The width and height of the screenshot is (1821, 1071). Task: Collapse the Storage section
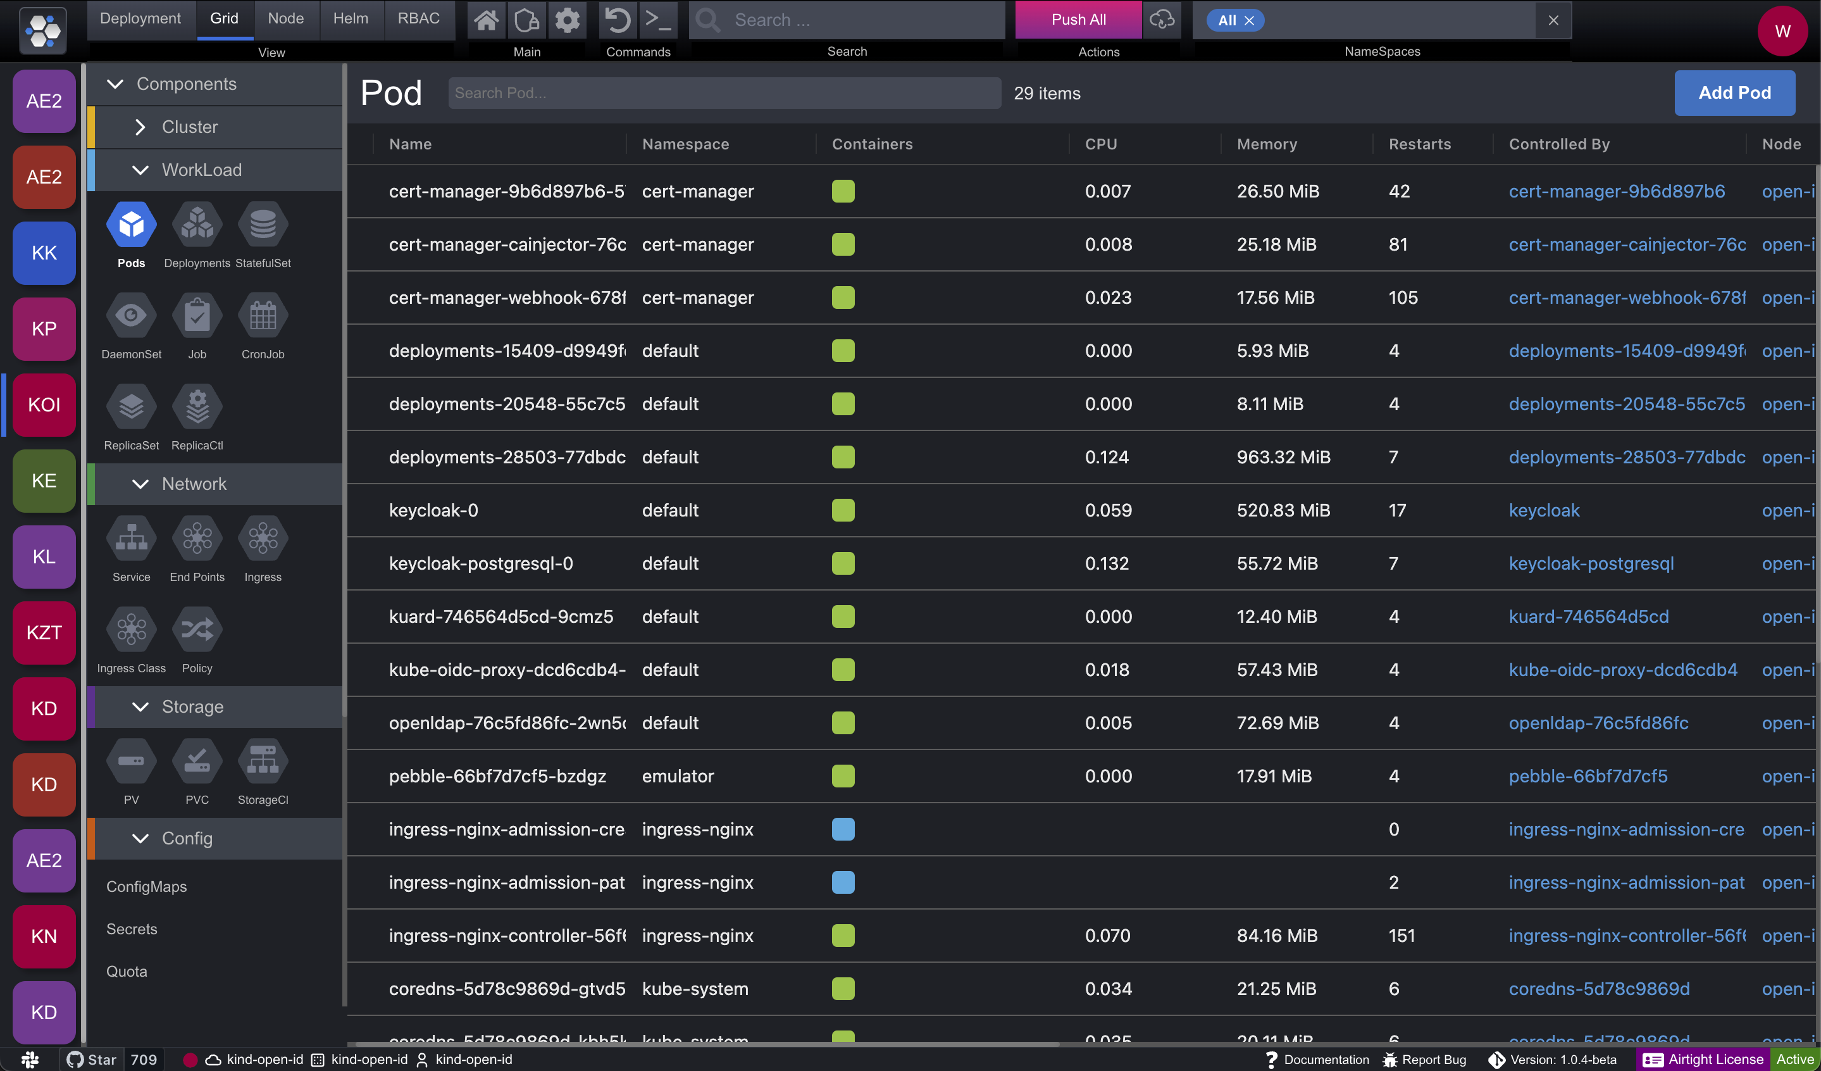click(x=140, y=707)
